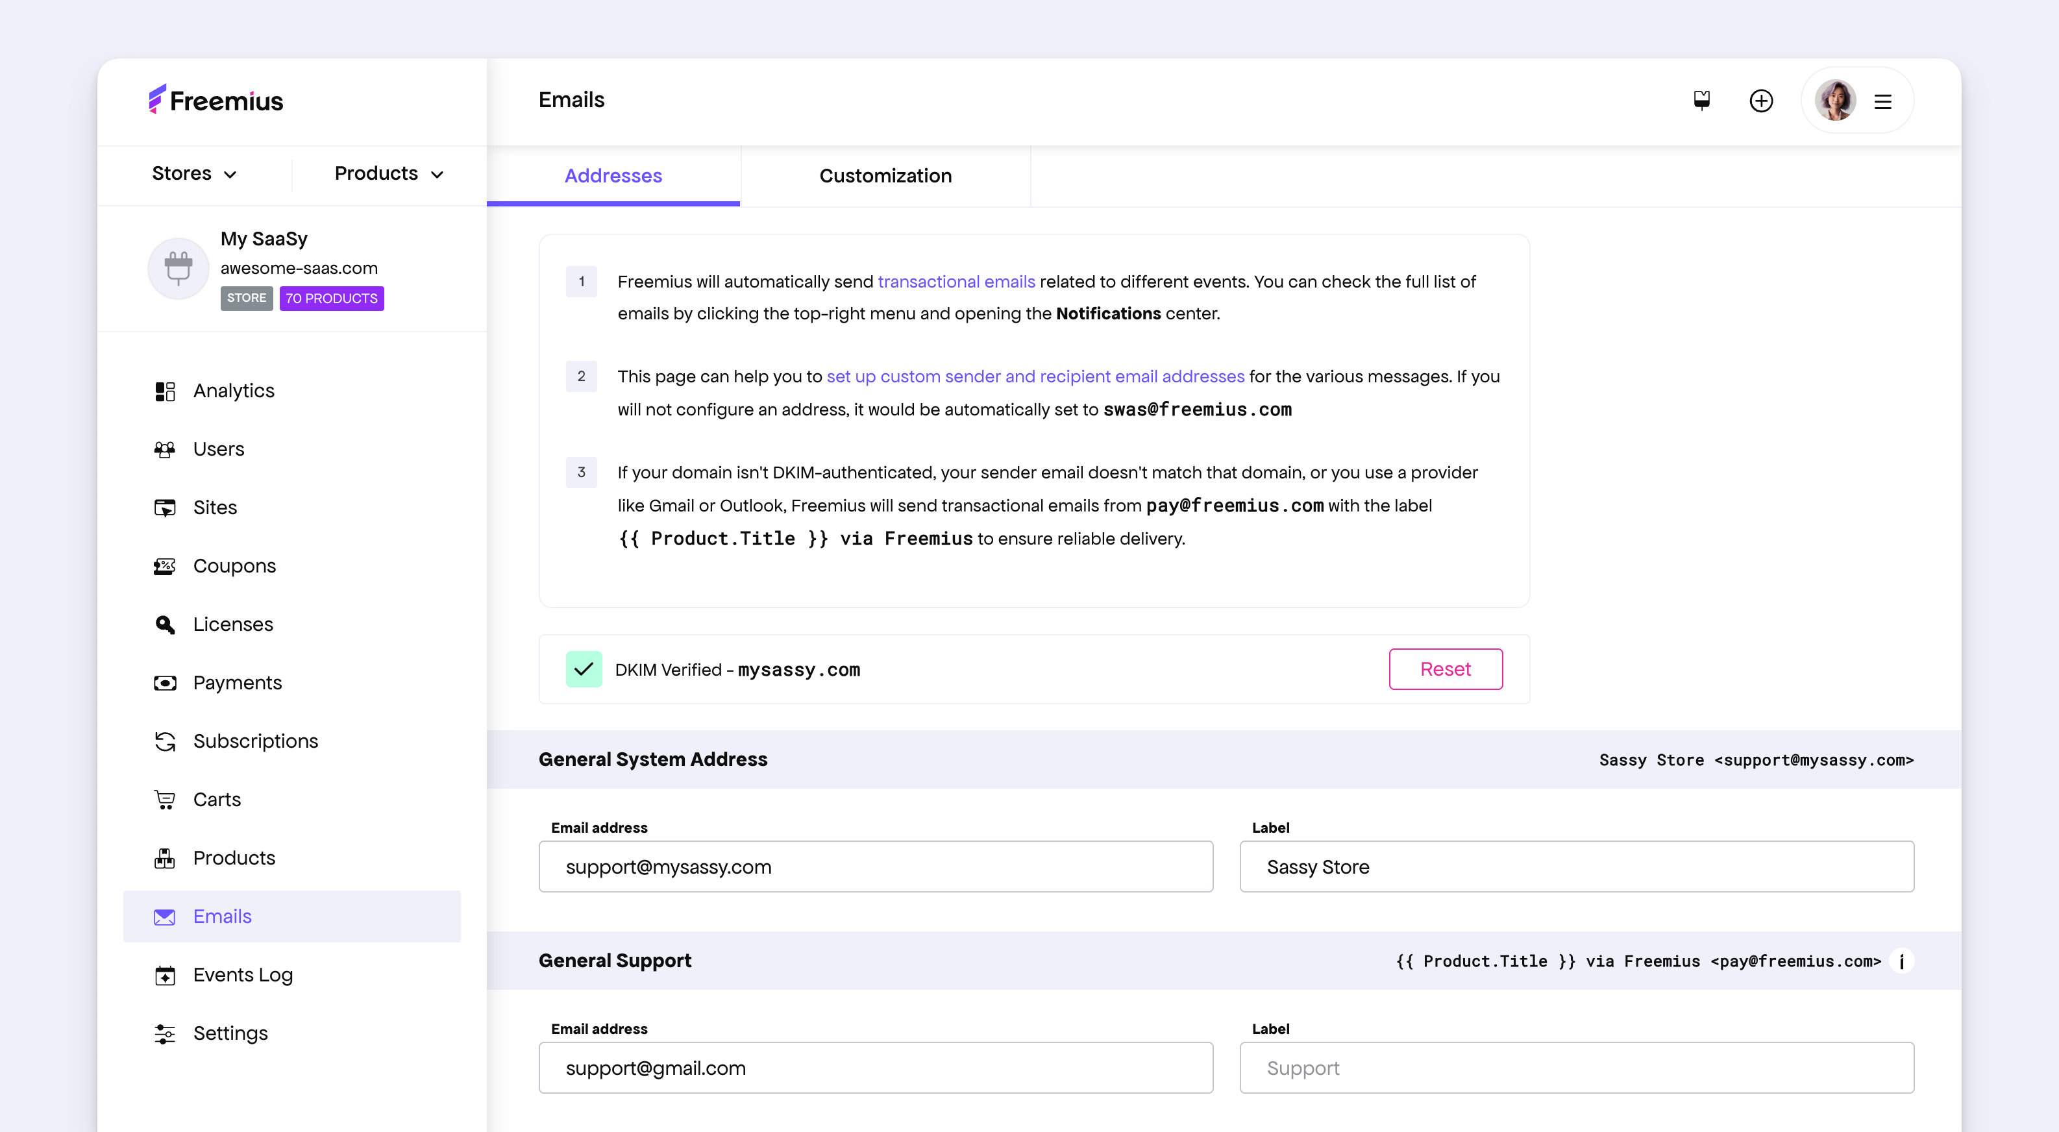The image size is (2059, 1132).
Task: Switch to the Customization tab
Action: pos(885,176)
